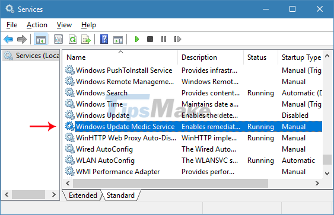This screenshot has width=334, height=215.
Task: Select the Windows PushToInstall Service row
Action: 193,70
